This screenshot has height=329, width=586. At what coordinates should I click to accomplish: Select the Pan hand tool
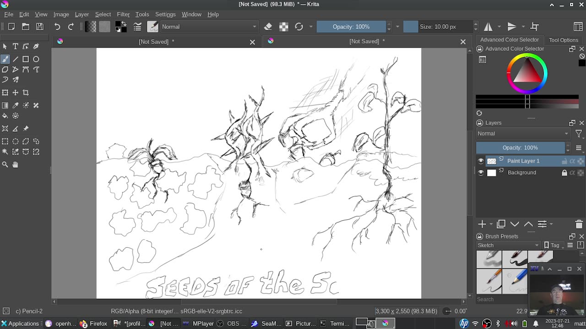[x=15, y=164]
